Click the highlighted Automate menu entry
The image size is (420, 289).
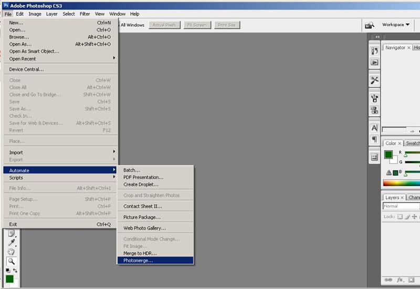[x=60, y=170]
